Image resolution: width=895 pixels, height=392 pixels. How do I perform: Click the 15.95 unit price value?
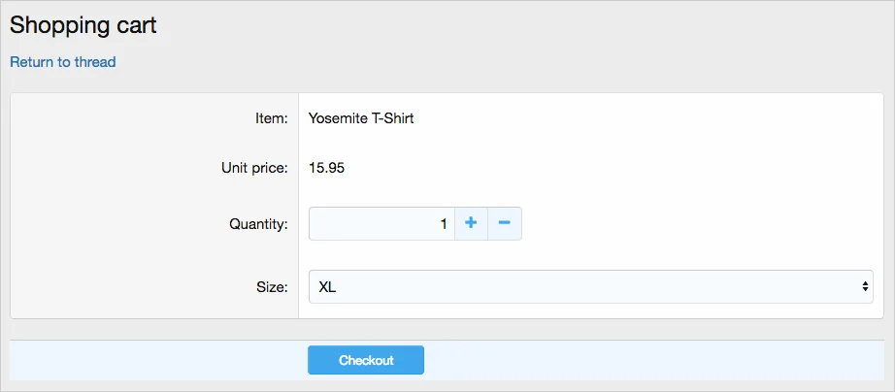pyautogui.click(x=326, y=168)
